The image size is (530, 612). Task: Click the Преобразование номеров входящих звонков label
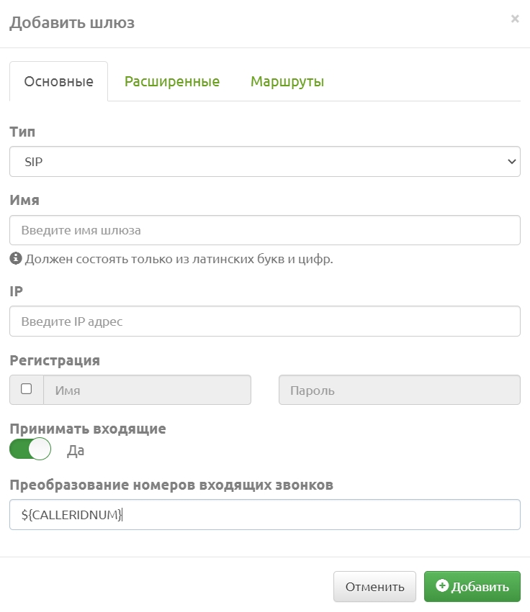[x=171, y=485]
